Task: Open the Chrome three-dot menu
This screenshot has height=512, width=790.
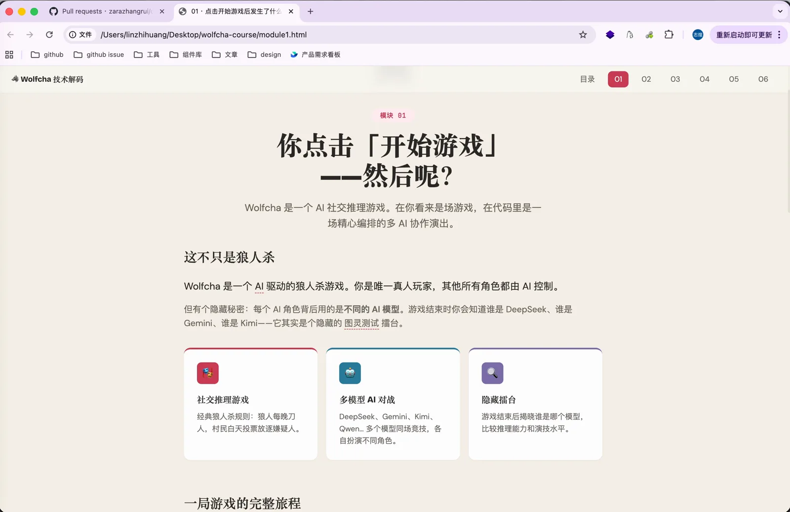Action: [779, 35]
